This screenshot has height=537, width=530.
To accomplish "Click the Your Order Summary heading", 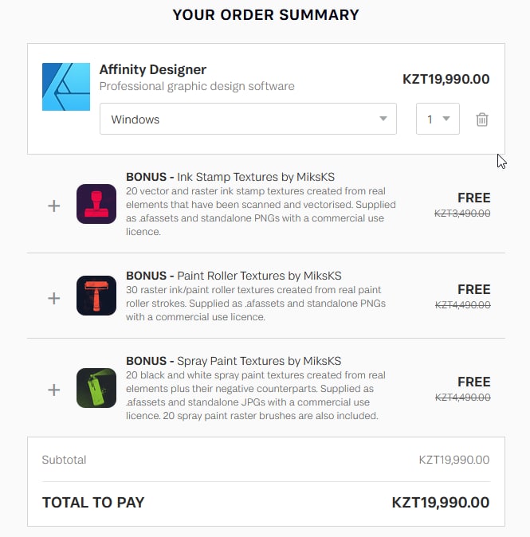I will pos(265,15).
